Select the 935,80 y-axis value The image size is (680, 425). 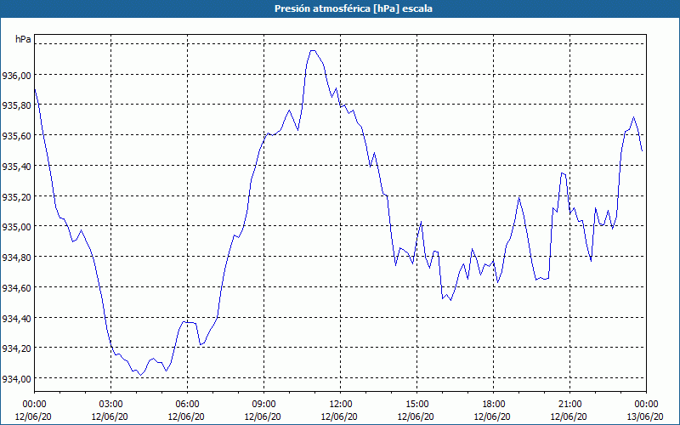[x=16, y=105]
